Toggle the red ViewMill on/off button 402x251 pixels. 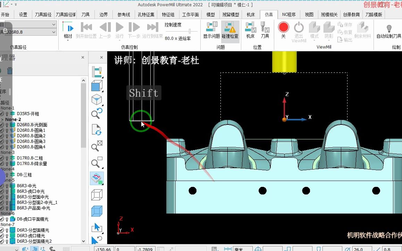pyautogui.click(x=283, y=27)
